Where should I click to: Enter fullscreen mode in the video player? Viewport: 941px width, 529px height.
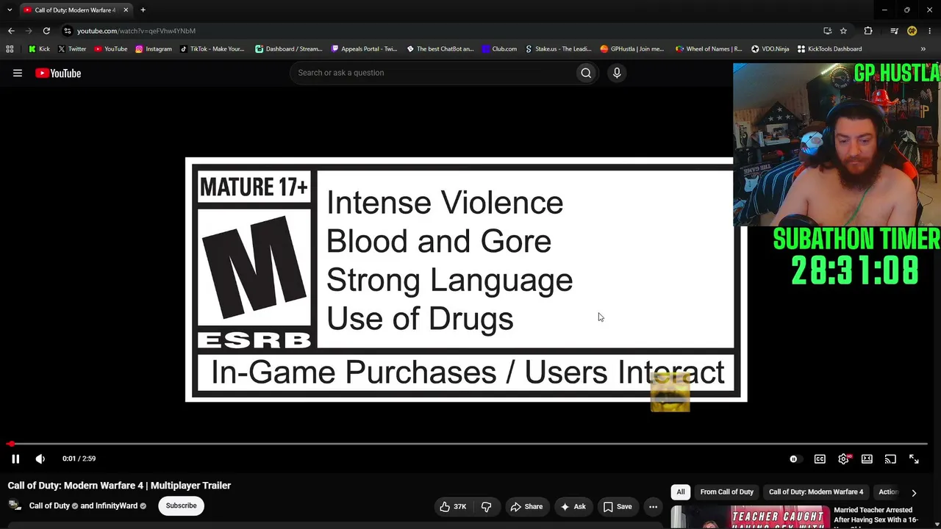914,459
